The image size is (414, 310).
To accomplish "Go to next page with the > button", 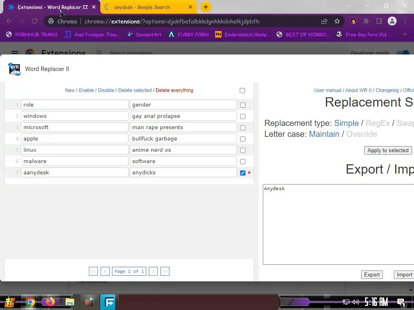I will click(x=153, y=271).
